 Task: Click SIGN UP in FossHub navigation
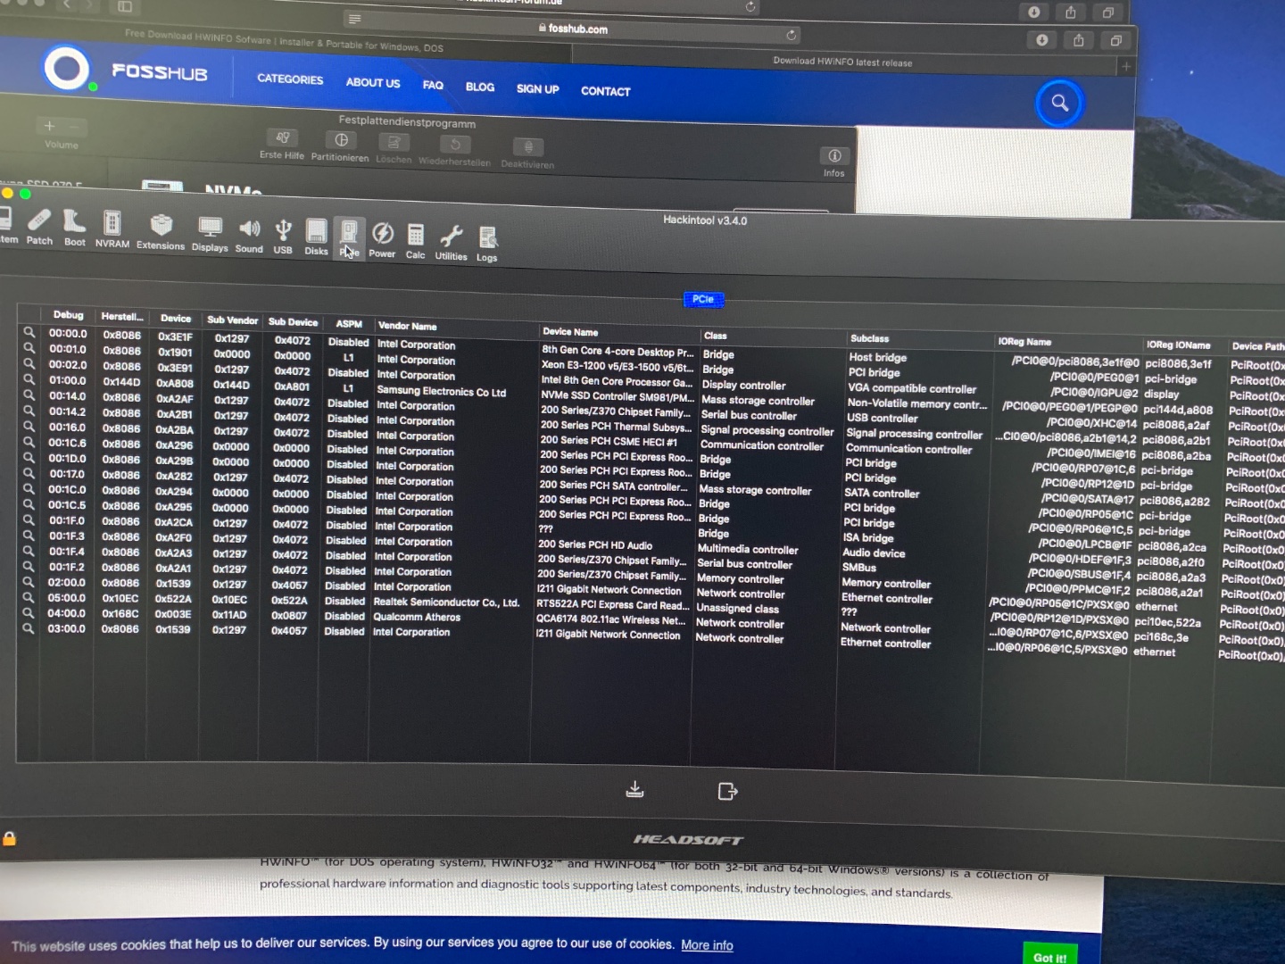tap(537, 88)
